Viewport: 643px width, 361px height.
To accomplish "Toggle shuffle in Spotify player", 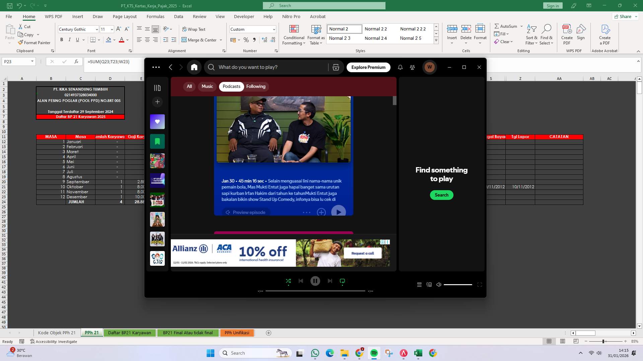I will [x=288, y=281].
